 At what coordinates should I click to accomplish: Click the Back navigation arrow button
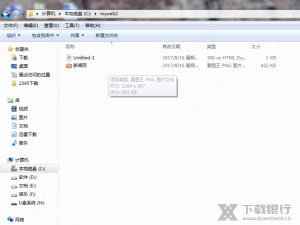click(7, 13)
